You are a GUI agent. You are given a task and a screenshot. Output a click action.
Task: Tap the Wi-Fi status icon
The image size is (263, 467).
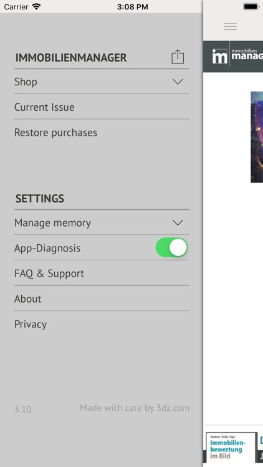(x=36, y=6)
